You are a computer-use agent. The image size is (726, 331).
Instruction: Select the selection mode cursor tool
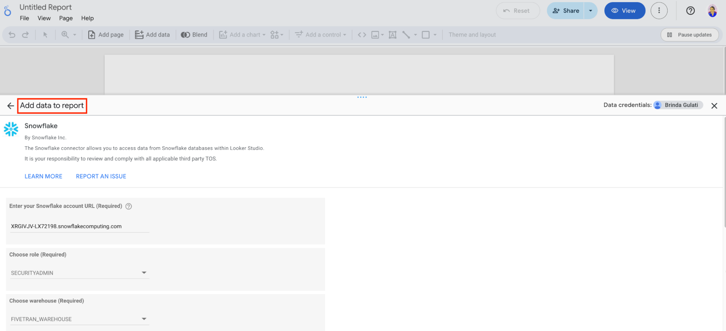click(x=45, y=35)
